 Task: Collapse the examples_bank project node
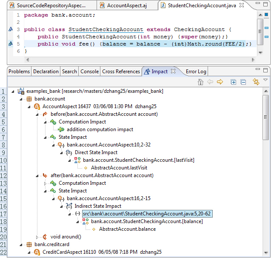[x=13, y=92]
